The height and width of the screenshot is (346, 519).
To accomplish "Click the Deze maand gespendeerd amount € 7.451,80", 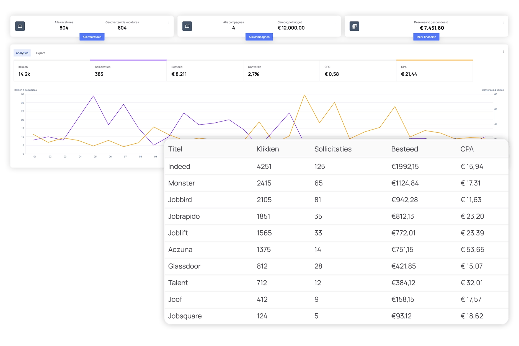I will pyautogui.click(x=432, y=28).
